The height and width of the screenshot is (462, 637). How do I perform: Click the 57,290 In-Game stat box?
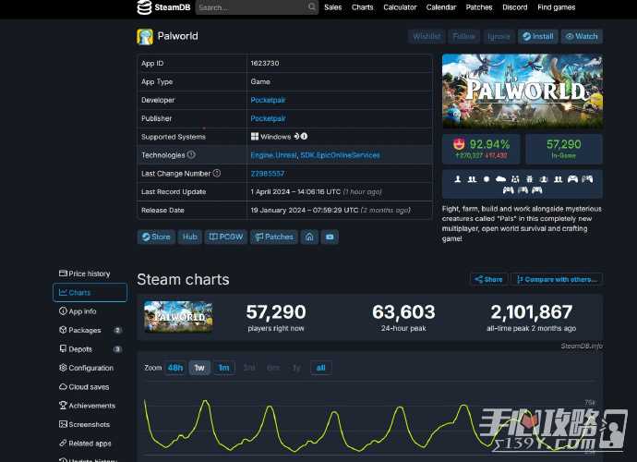[x=563, y=149]
